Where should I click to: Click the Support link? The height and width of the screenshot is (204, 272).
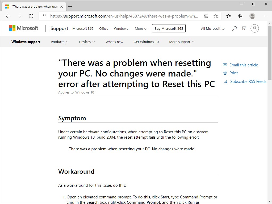tap(59, 28)
